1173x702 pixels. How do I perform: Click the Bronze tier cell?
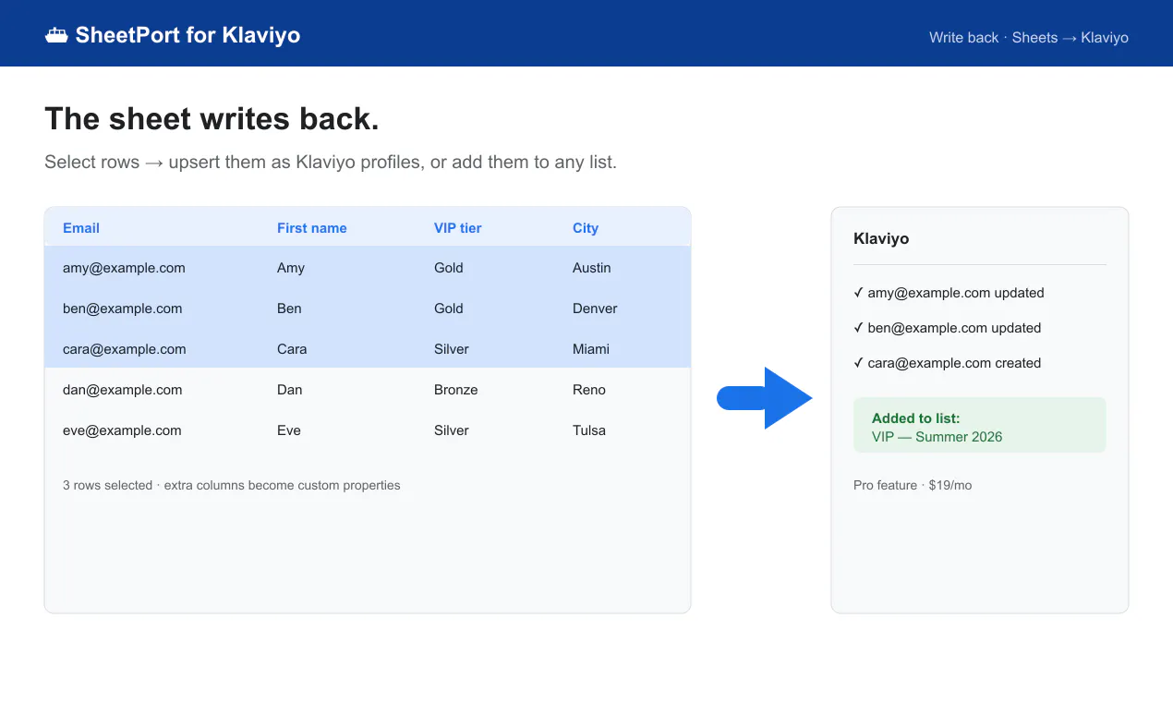coord(456,390)
